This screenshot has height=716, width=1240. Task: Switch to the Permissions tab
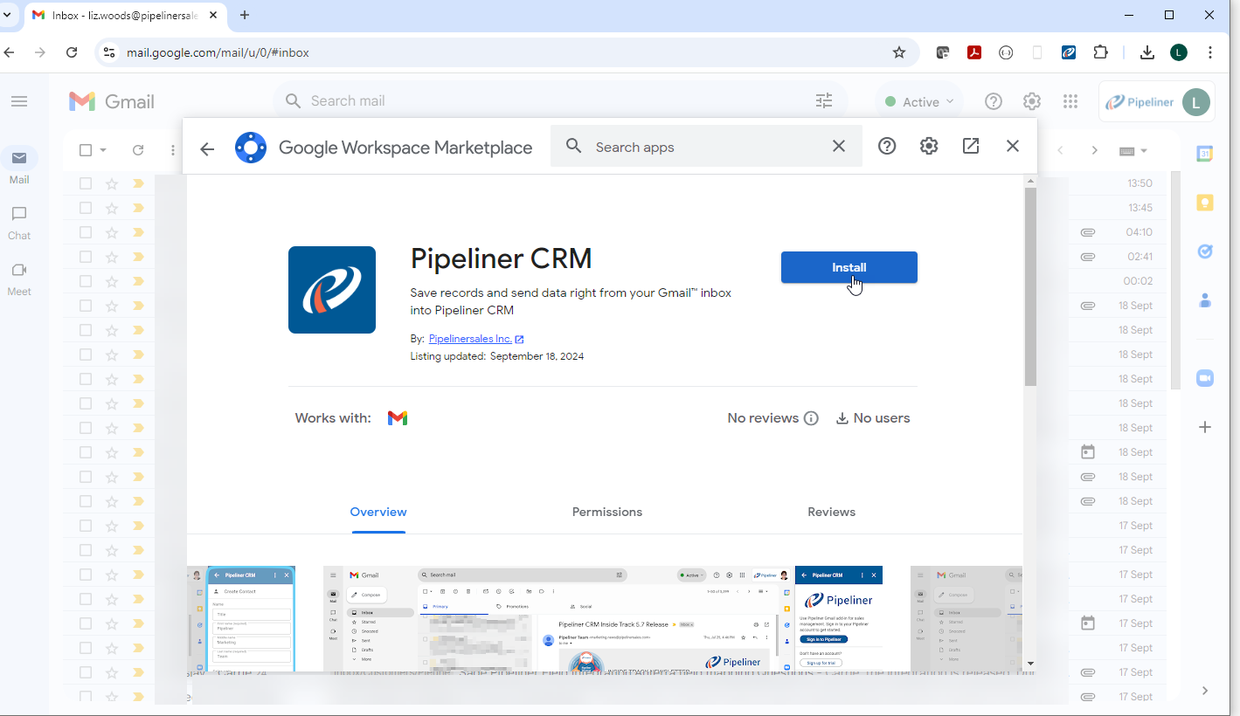(606, 512)
